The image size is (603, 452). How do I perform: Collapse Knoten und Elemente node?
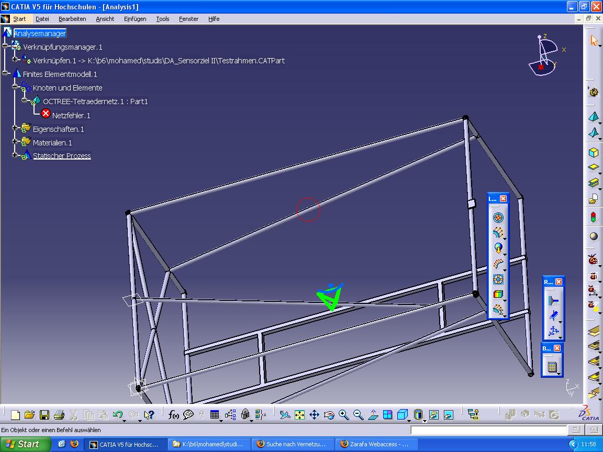tap(15, 86)
